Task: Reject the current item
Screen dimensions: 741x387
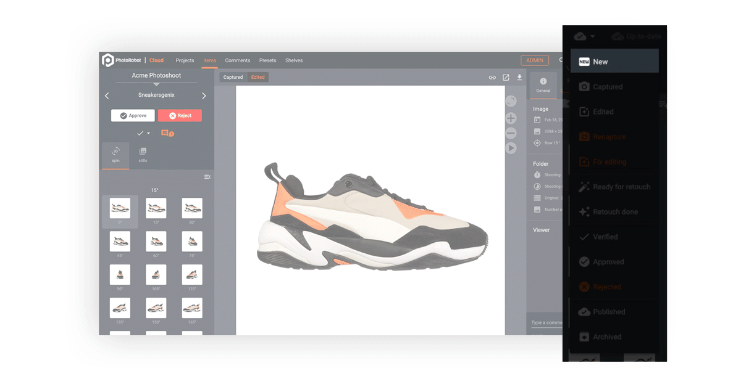Action: [180, 115]
